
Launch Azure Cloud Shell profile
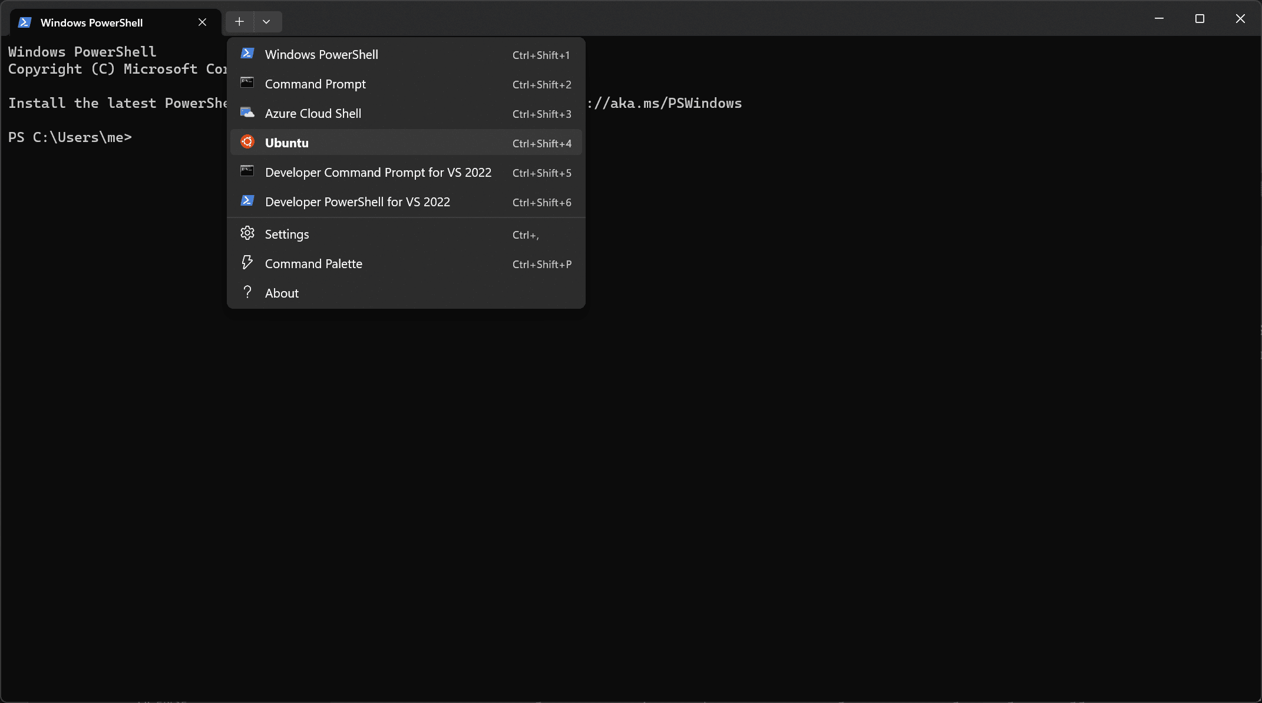coord(406,113)
